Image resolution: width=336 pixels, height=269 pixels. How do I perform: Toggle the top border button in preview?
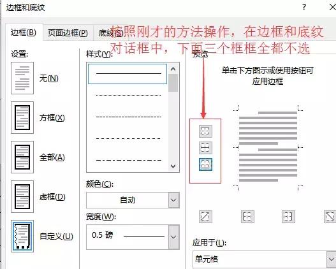pyautogui.click(x=205, y=131)
